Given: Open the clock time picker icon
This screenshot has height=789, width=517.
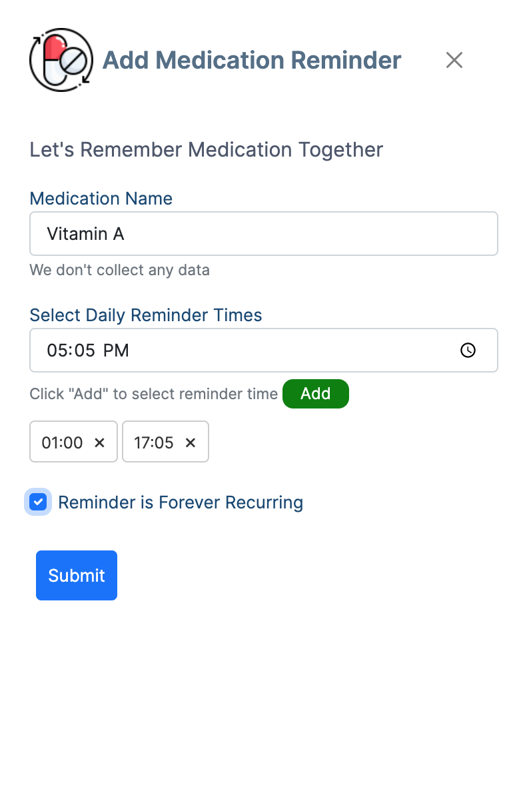Looking at the screenshot, I should point(468,351).
